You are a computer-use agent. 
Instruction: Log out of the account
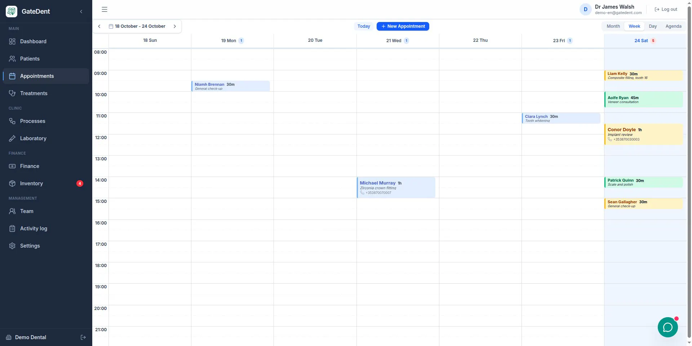(666, 9)
